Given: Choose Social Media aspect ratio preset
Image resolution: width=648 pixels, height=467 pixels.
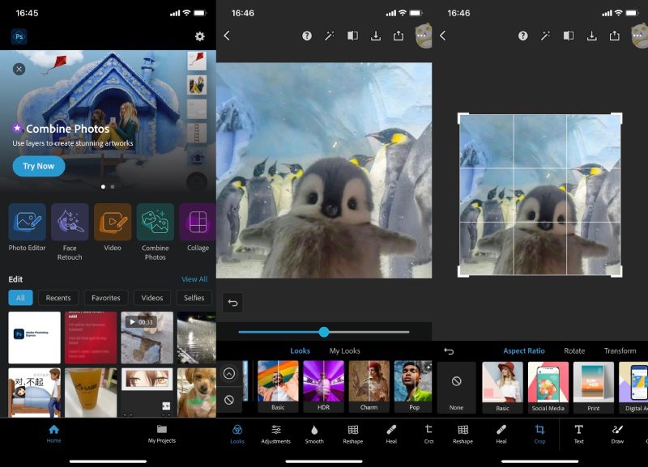Looking at the screenshot, I should tap(548, 388).
